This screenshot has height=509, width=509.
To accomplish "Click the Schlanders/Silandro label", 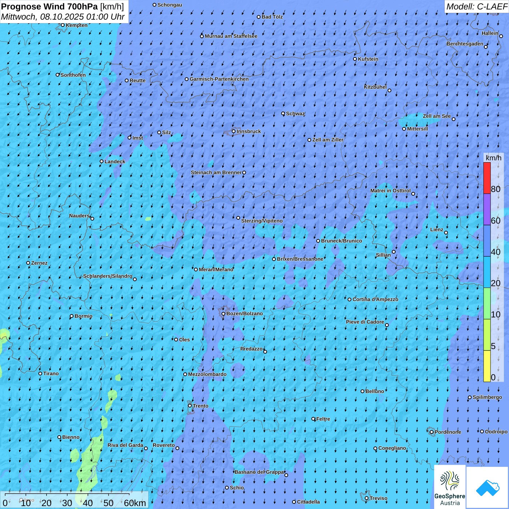I will tap(108, 276).
